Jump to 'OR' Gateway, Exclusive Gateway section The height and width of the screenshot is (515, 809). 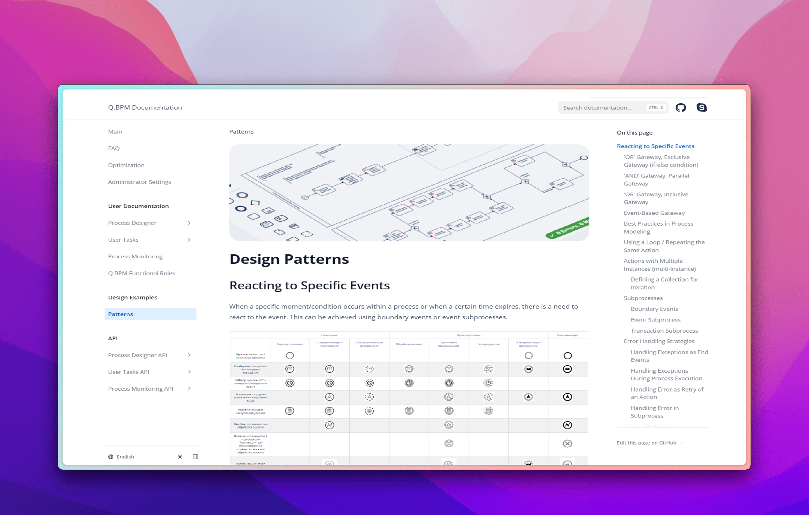(x=661, y=161)
